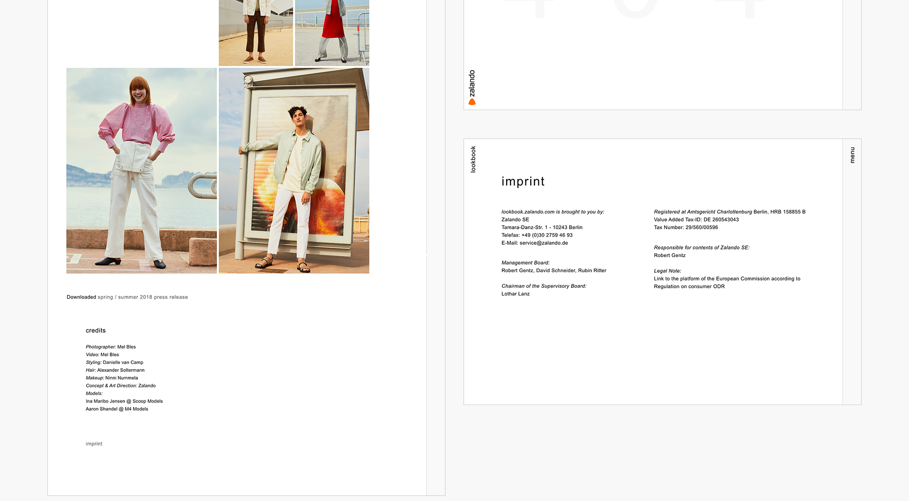
Task: Click Lothar Lanz under Supervisory Board chairman
Action: pos(515,294)
